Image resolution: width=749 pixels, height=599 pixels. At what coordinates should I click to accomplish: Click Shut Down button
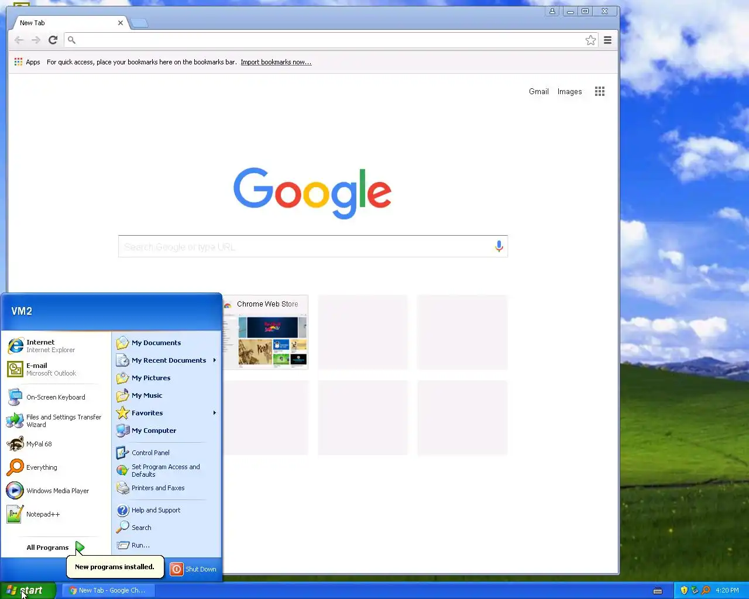194,569
